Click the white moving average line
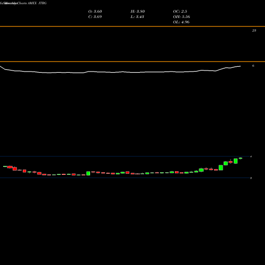265x265 pixels. click(x=120, y=72)
